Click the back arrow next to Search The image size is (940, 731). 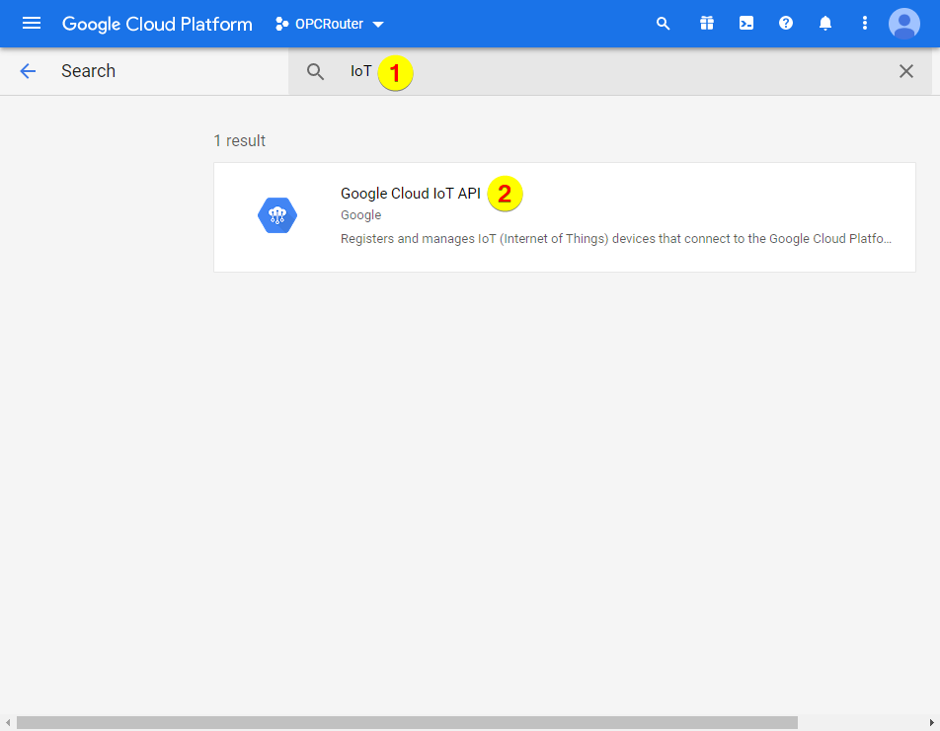click(27, 71)
